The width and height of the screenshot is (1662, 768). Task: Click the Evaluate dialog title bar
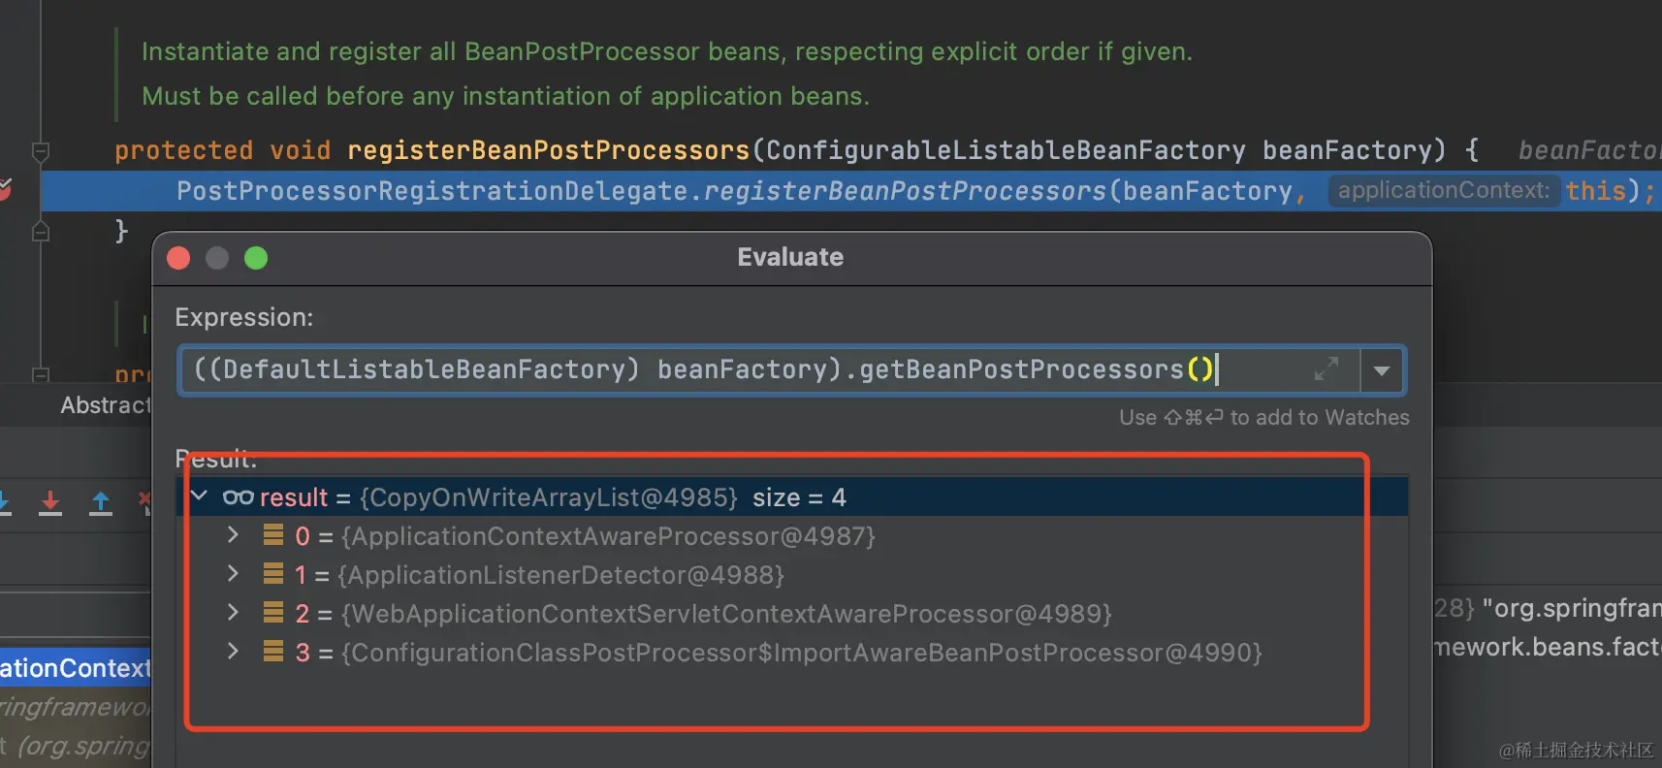(x=790, y=257)
